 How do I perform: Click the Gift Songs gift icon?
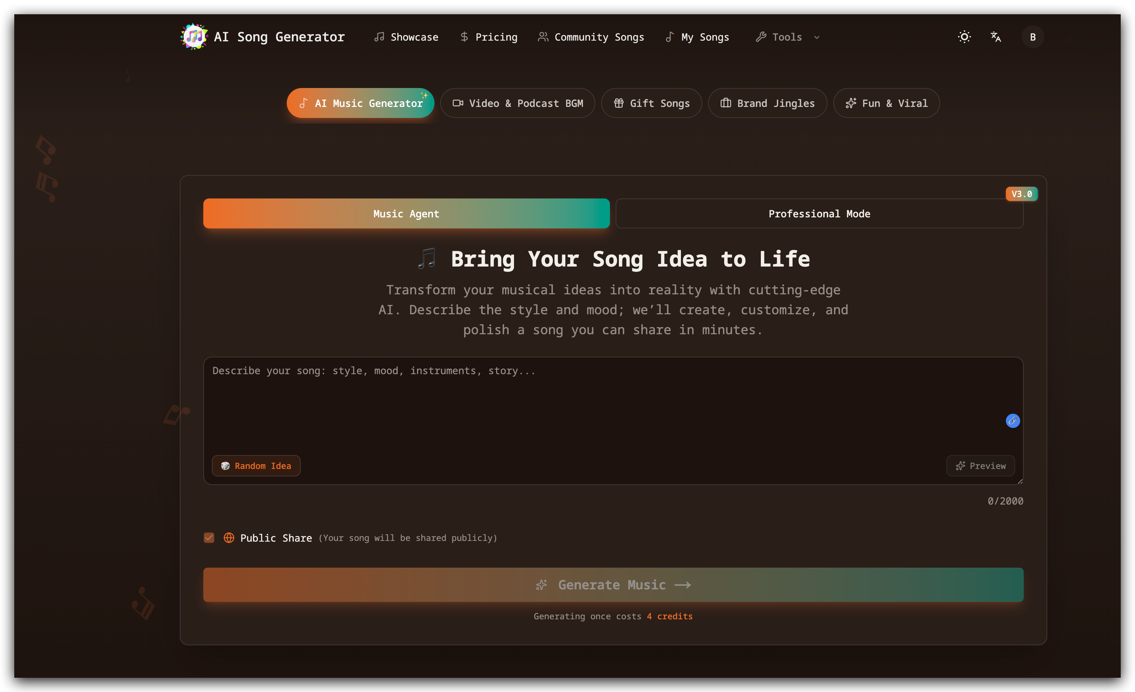tap(619, 103)
